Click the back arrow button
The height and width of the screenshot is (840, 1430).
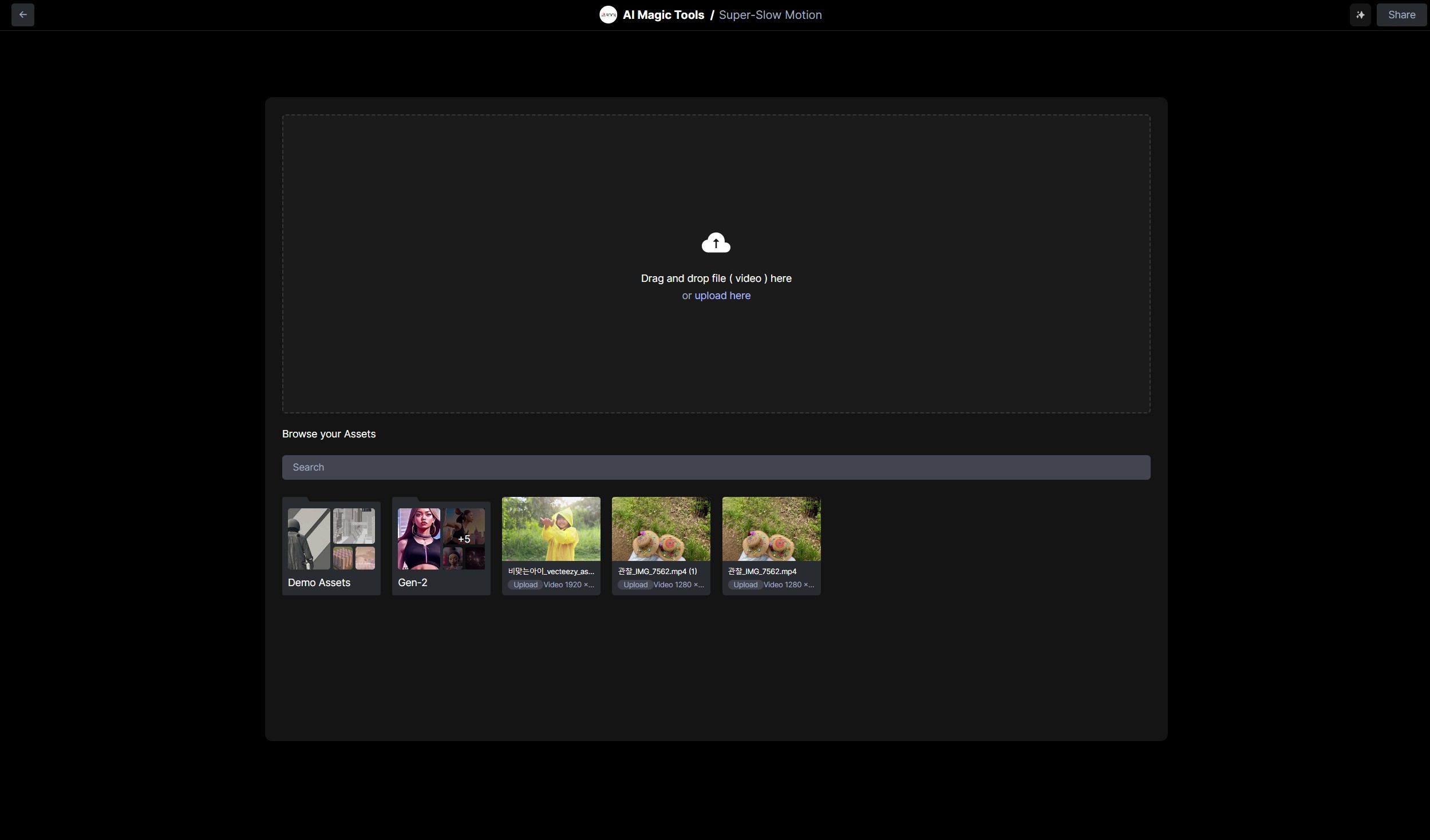coord(23,15)
